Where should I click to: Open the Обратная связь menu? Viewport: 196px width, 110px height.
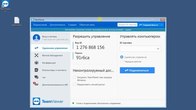[x=87, y=25]
